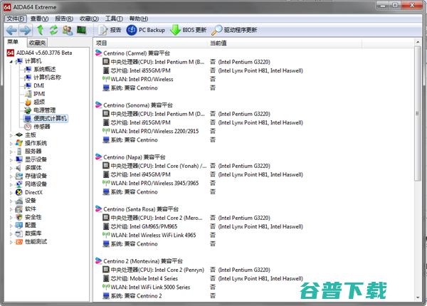Expand the 网络设备 tree node
The image size is (427, 306).
pos(11,184)
